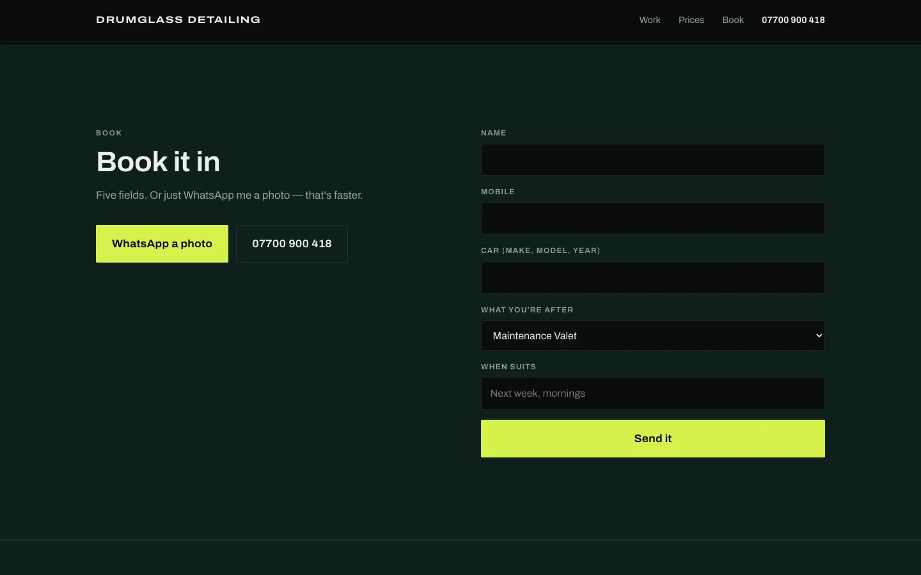This screenshot has height=575, width=921.
Task: Click the 'Book it in' heading
Action: click(158, 162)
